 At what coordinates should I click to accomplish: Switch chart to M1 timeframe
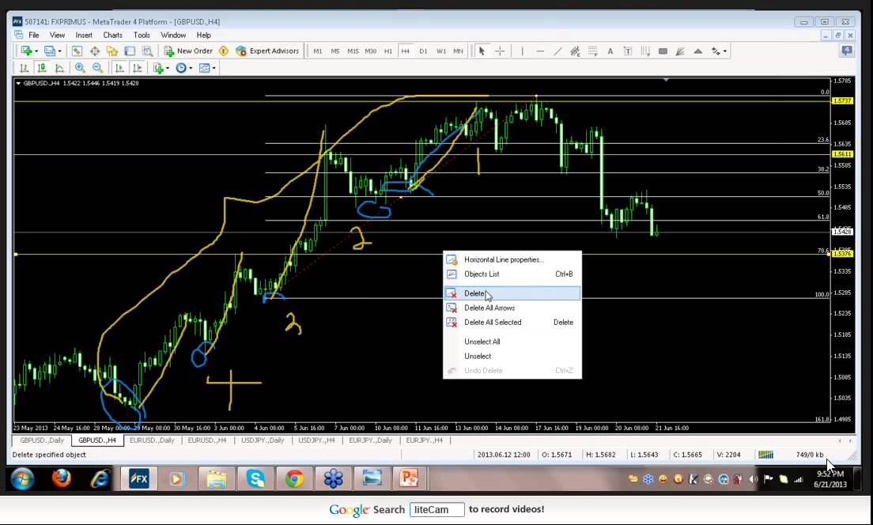[317, 51]
